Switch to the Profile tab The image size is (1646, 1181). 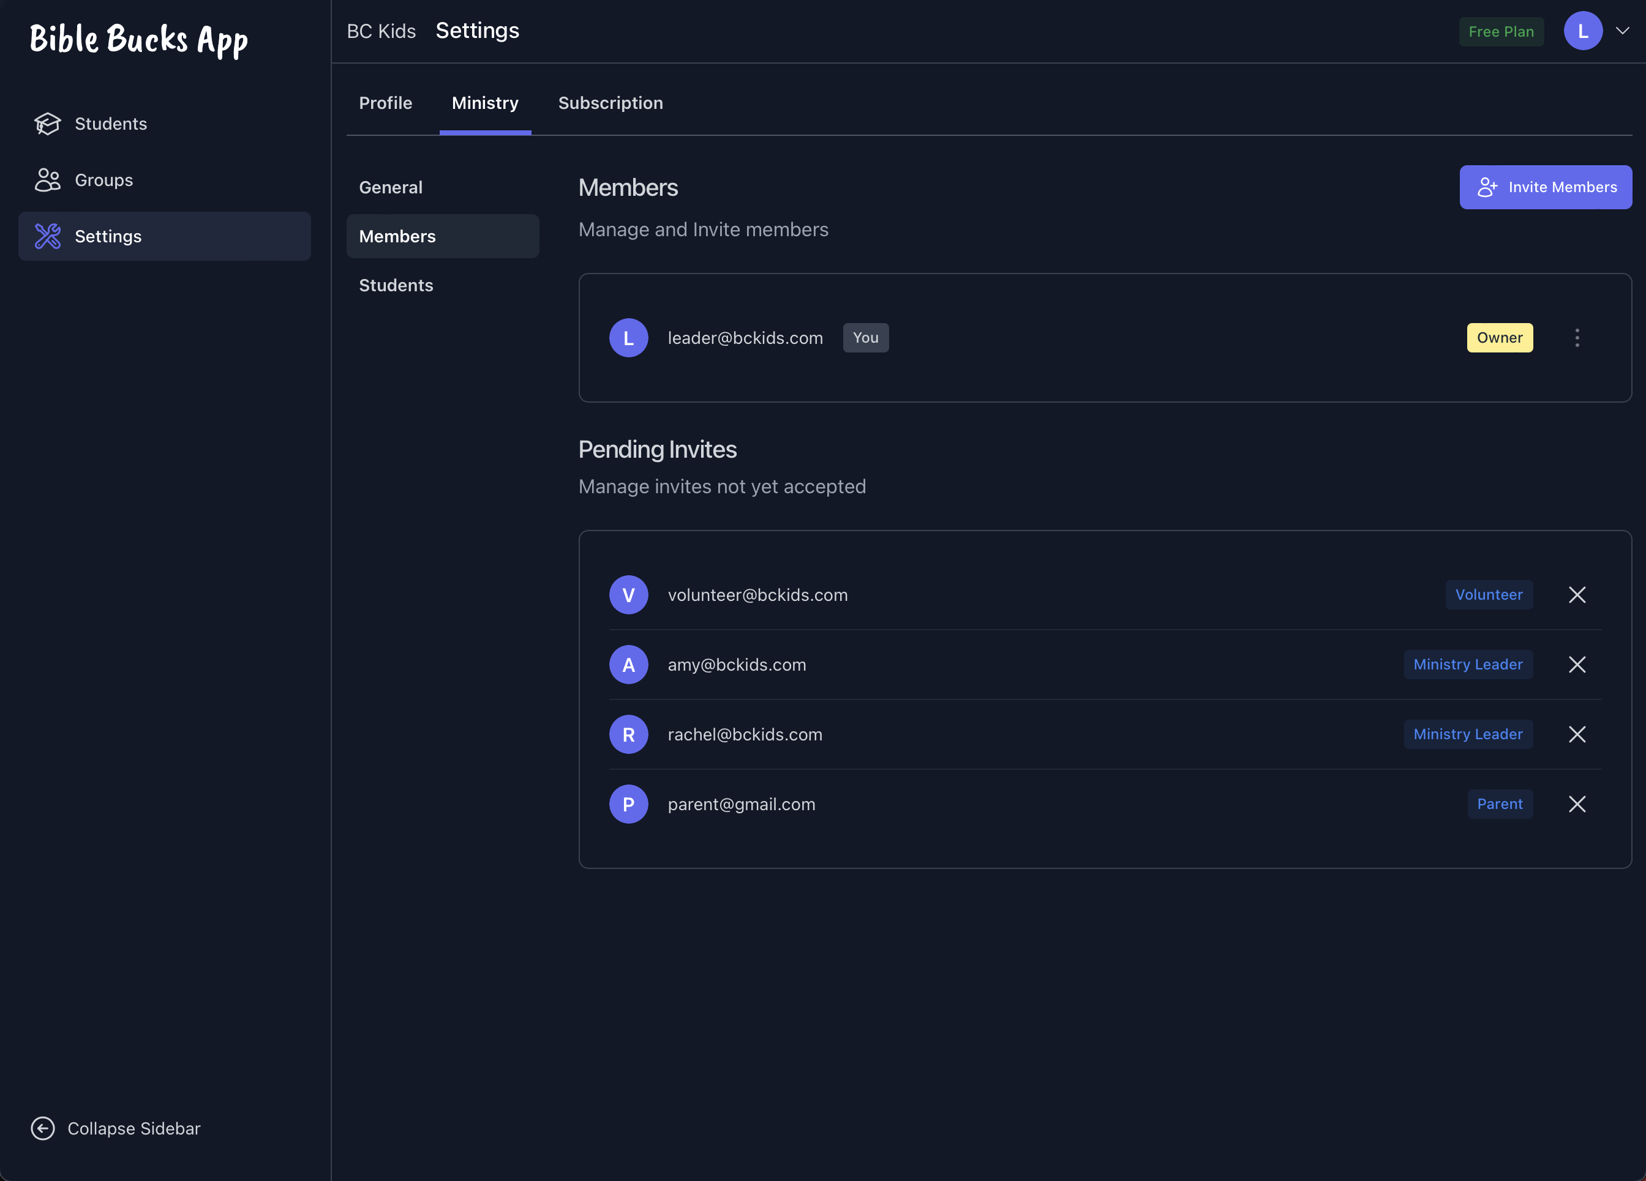coord(385,103)
